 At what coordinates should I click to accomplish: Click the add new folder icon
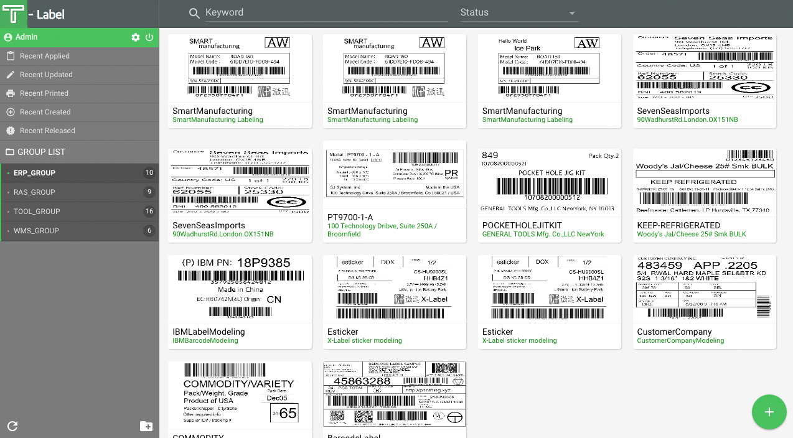coord(146,426)
